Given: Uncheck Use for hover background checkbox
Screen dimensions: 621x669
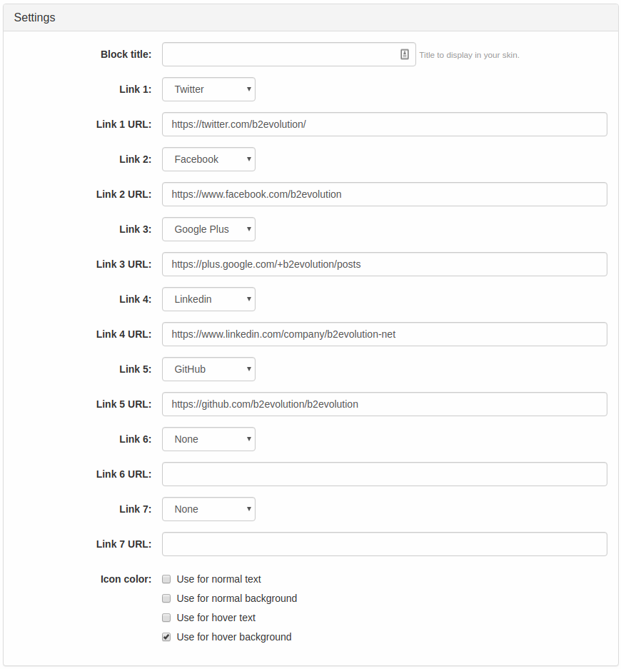Looking at the screenshot, I should pos(166,637).
